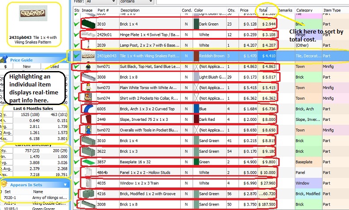Click 'Shirt with 2 Pockets No Collar' description

point(149,98)
